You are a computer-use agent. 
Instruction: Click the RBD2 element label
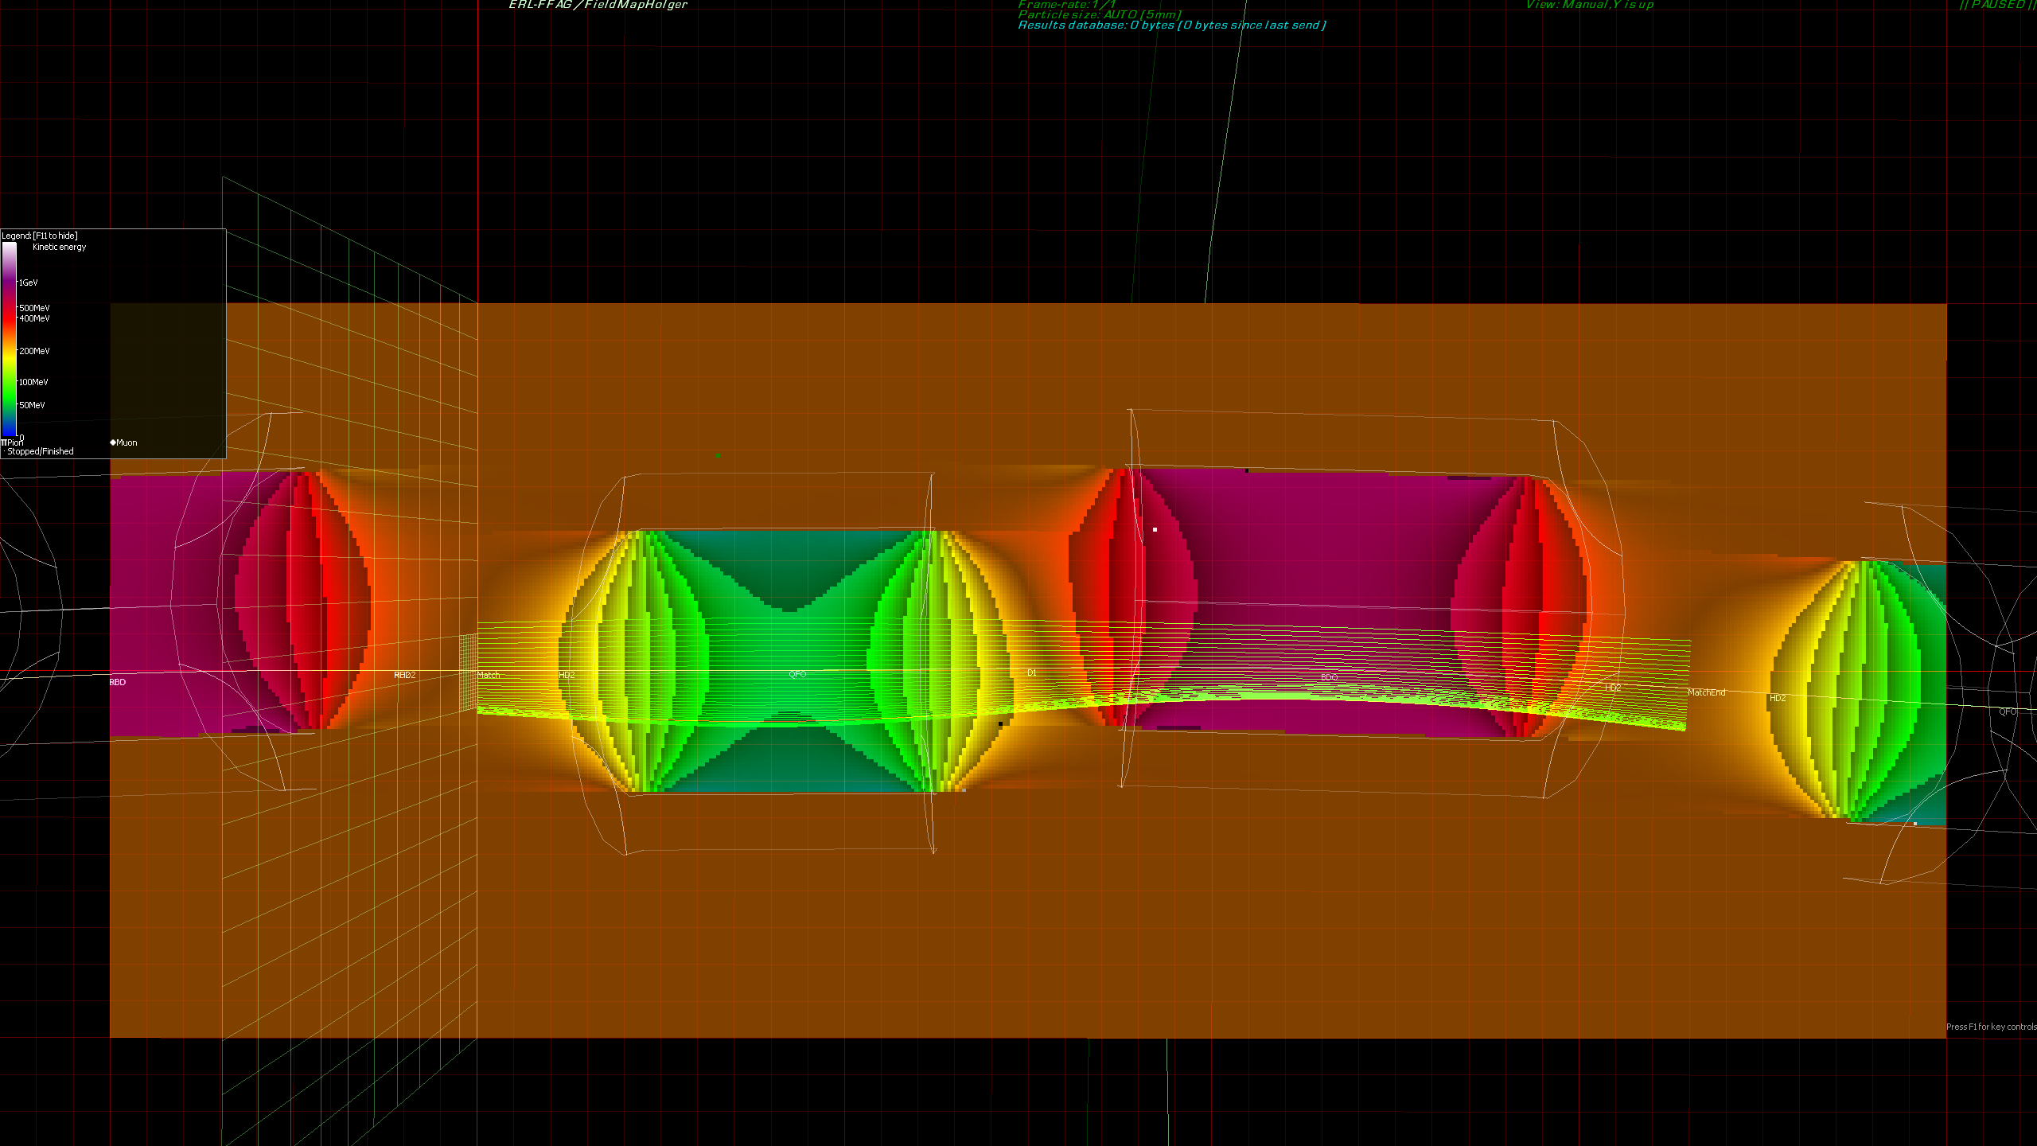pos(404,675)
